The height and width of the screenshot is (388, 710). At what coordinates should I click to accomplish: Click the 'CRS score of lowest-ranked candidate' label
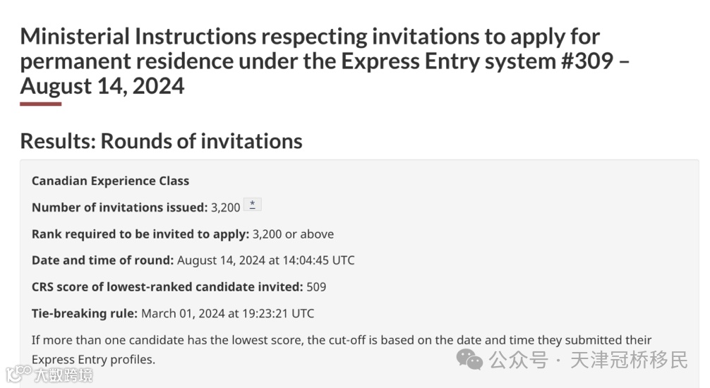167,287
